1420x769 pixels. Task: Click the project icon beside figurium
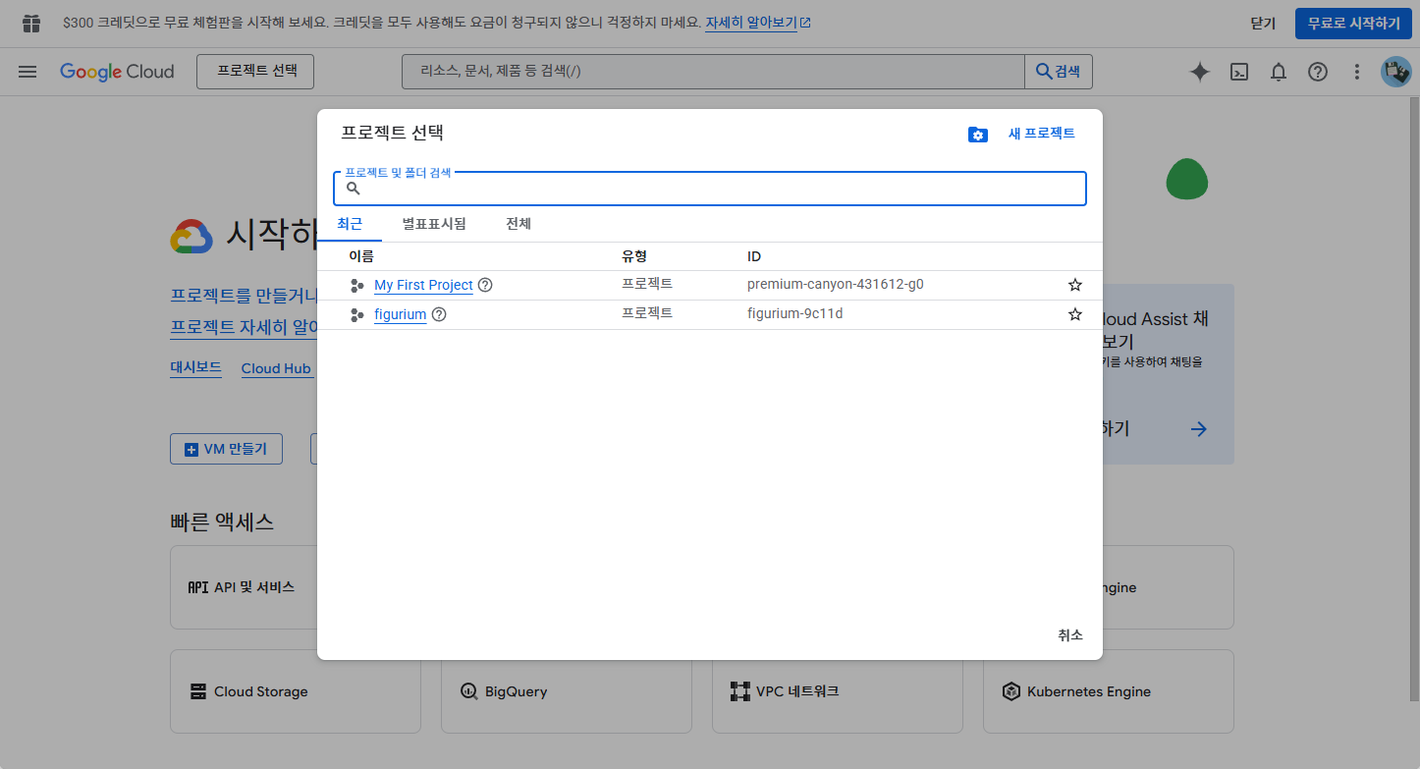[x=357, y=315]
